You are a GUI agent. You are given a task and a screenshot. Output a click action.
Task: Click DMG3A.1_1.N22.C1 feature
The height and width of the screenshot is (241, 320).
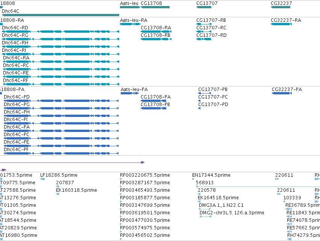coord(205,209)
